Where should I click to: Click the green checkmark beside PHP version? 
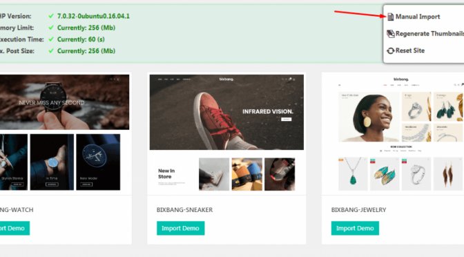[51, 16]
